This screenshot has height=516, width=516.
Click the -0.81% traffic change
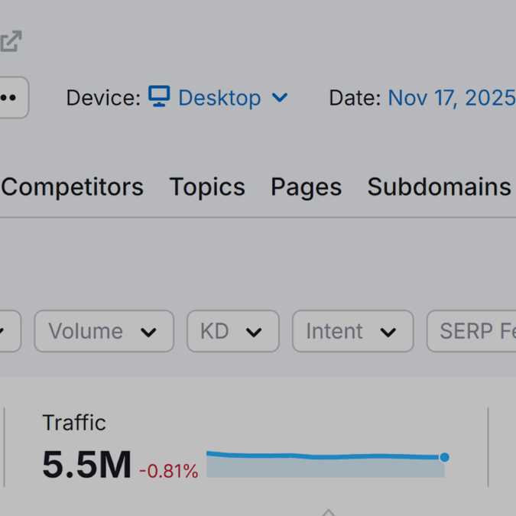168,472
